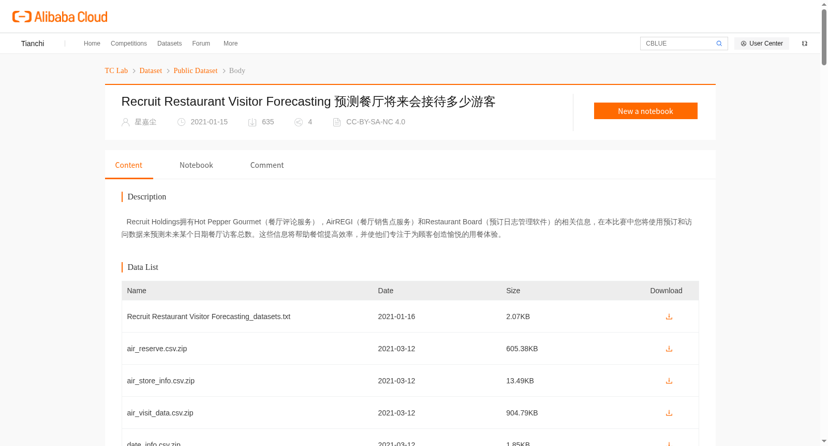Screen dimensions: 828x446
Task: Switch to the Notebook tab
Action: tap(196, 165)
